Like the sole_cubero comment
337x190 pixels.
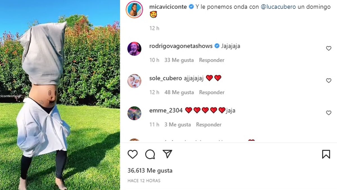point(329,81)
